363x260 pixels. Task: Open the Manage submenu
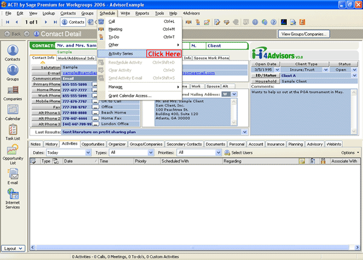pyautogui.click(x=139, y=87)
